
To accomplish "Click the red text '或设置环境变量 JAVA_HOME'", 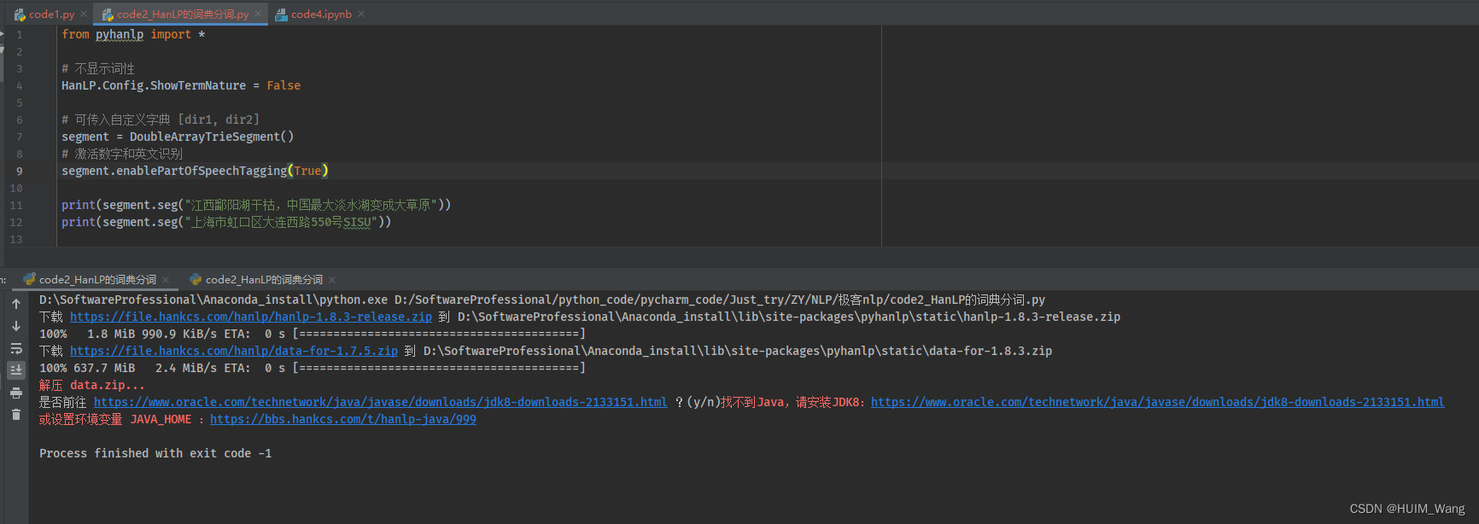I will point(115,419).
